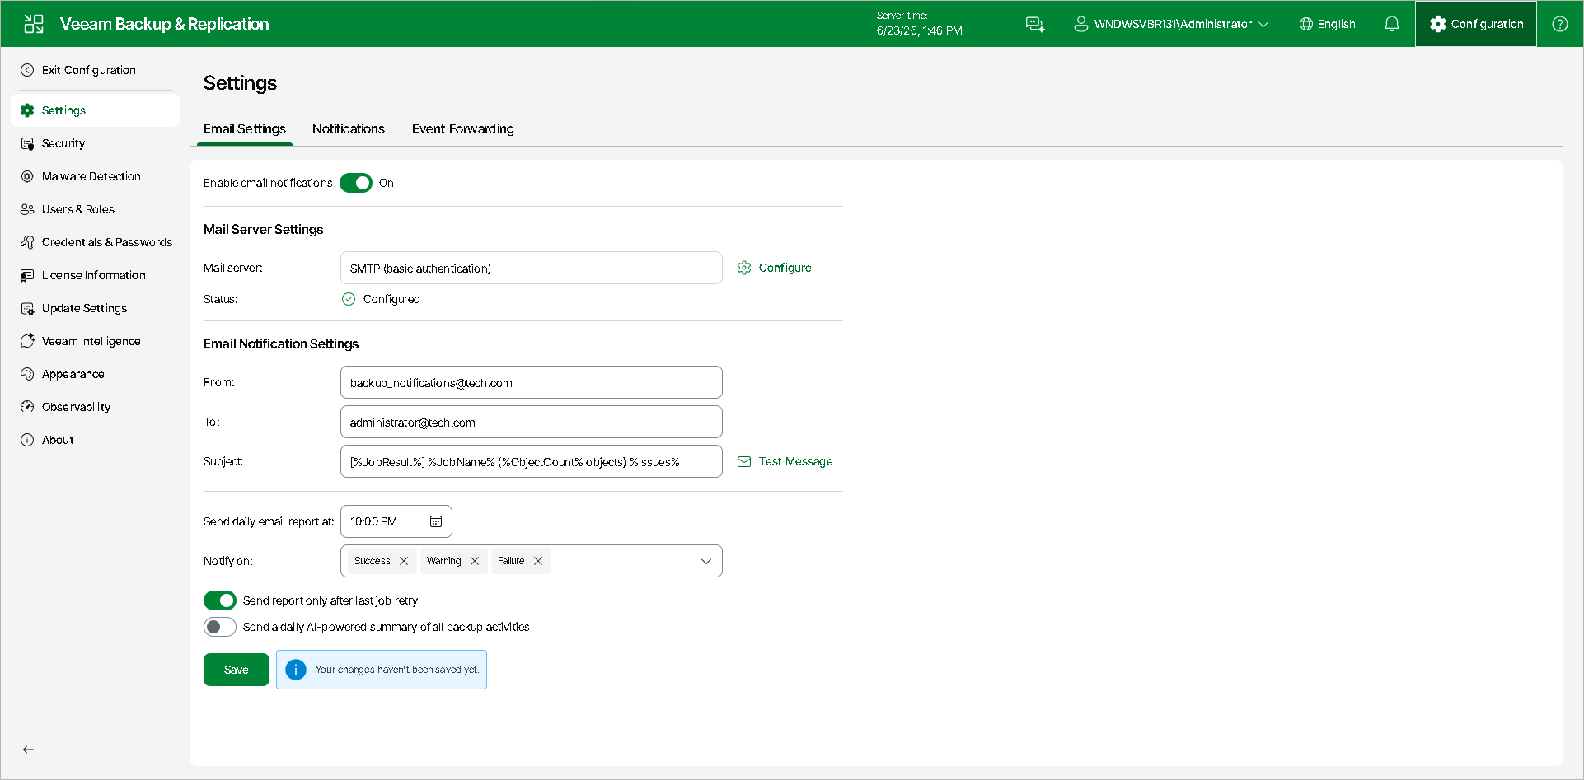Click the Observability gauge icon

click(x=27, y=407)
